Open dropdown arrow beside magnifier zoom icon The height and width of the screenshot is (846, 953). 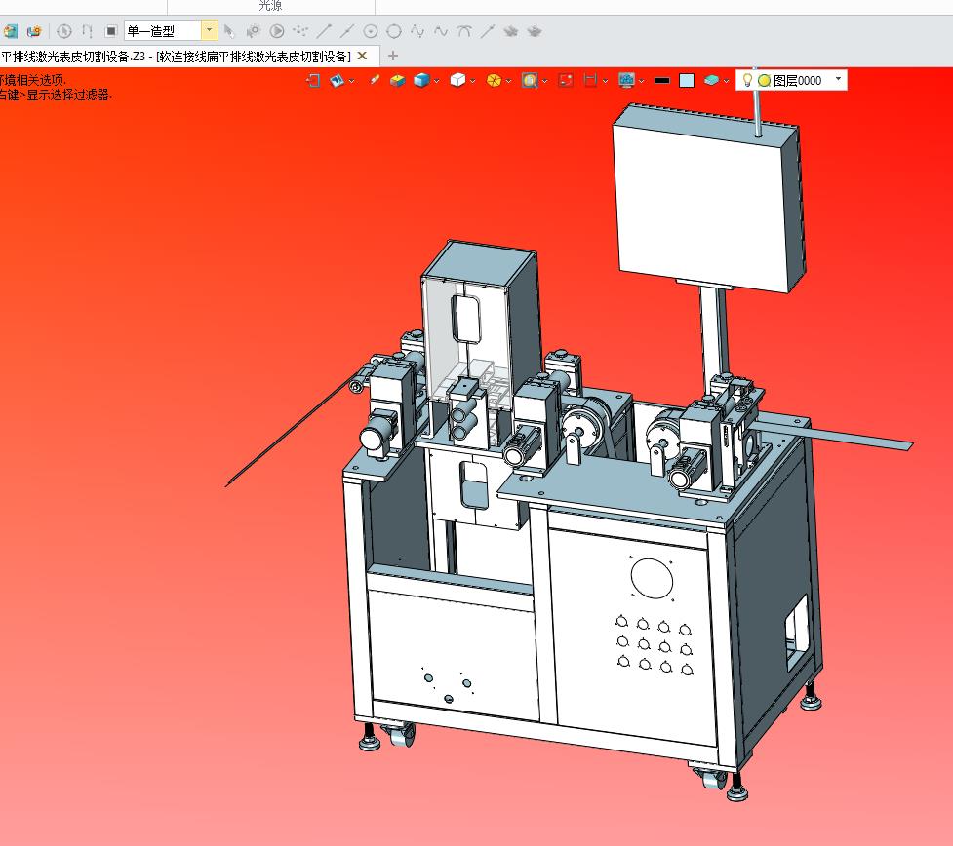tap(545, 81)
